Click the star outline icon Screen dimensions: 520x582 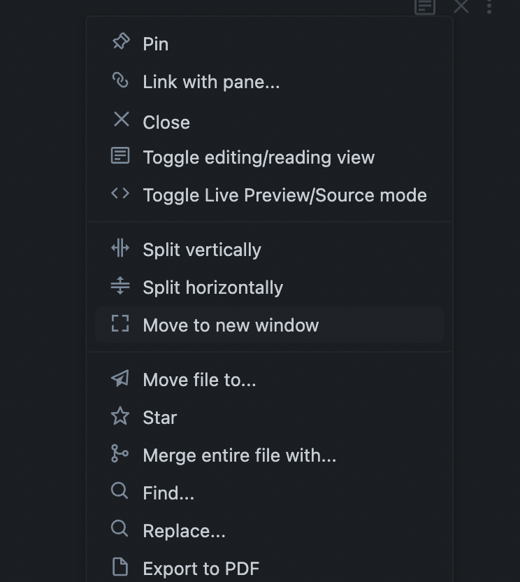pos(120,416)
